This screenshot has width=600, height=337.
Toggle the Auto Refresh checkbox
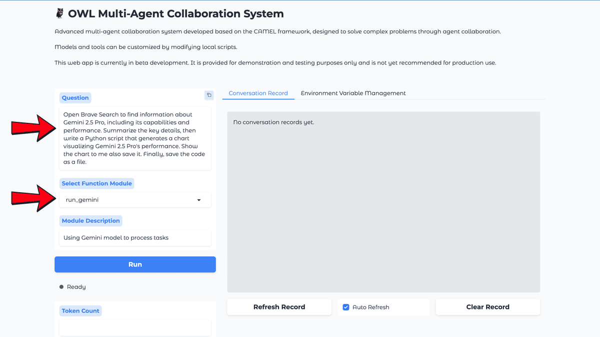346,307
